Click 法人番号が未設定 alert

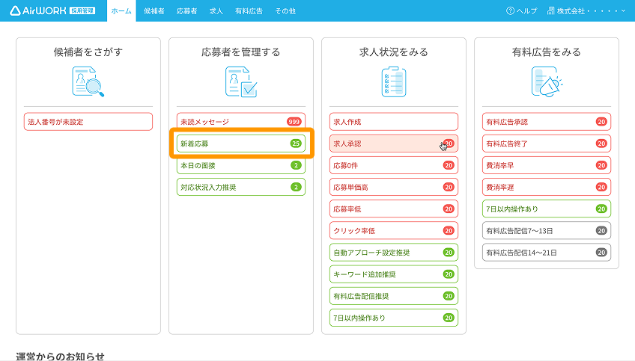click(88, 122)
